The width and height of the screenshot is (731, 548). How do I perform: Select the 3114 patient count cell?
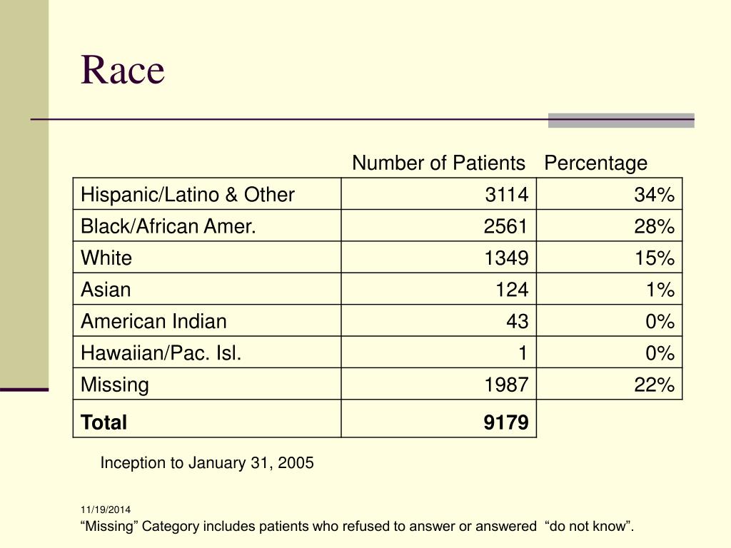(x=439, y=194)
